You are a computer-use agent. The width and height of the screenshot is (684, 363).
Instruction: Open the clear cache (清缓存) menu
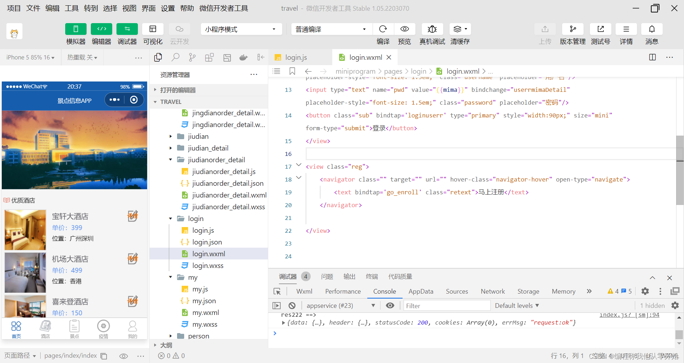tap(460, 29)
